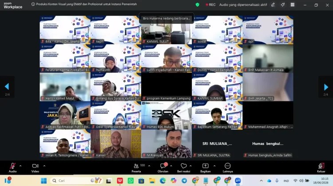Go to previous gallery page arrow
This screenshot has height=186, width=333.
tap(7, 87)
